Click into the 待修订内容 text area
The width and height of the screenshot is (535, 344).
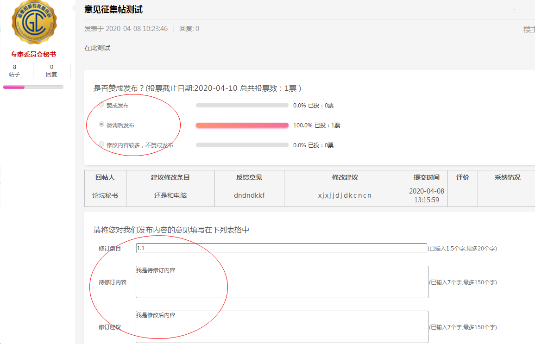[282, 281]
